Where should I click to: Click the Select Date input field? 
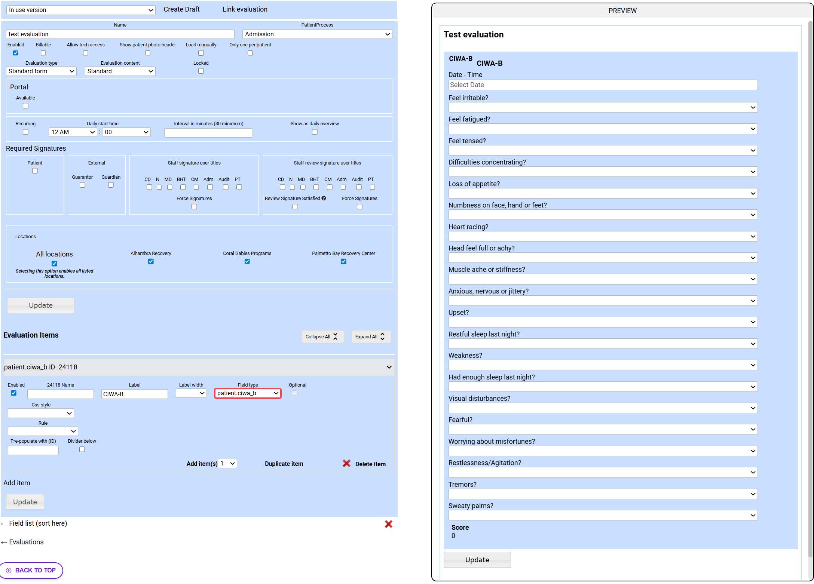pyautogui.click(x=603, y=85)
